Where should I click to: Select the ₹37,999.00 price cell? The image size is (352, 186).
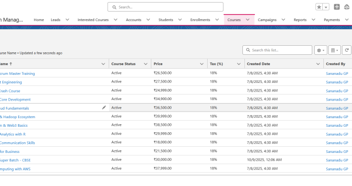(x=162, y=168)
